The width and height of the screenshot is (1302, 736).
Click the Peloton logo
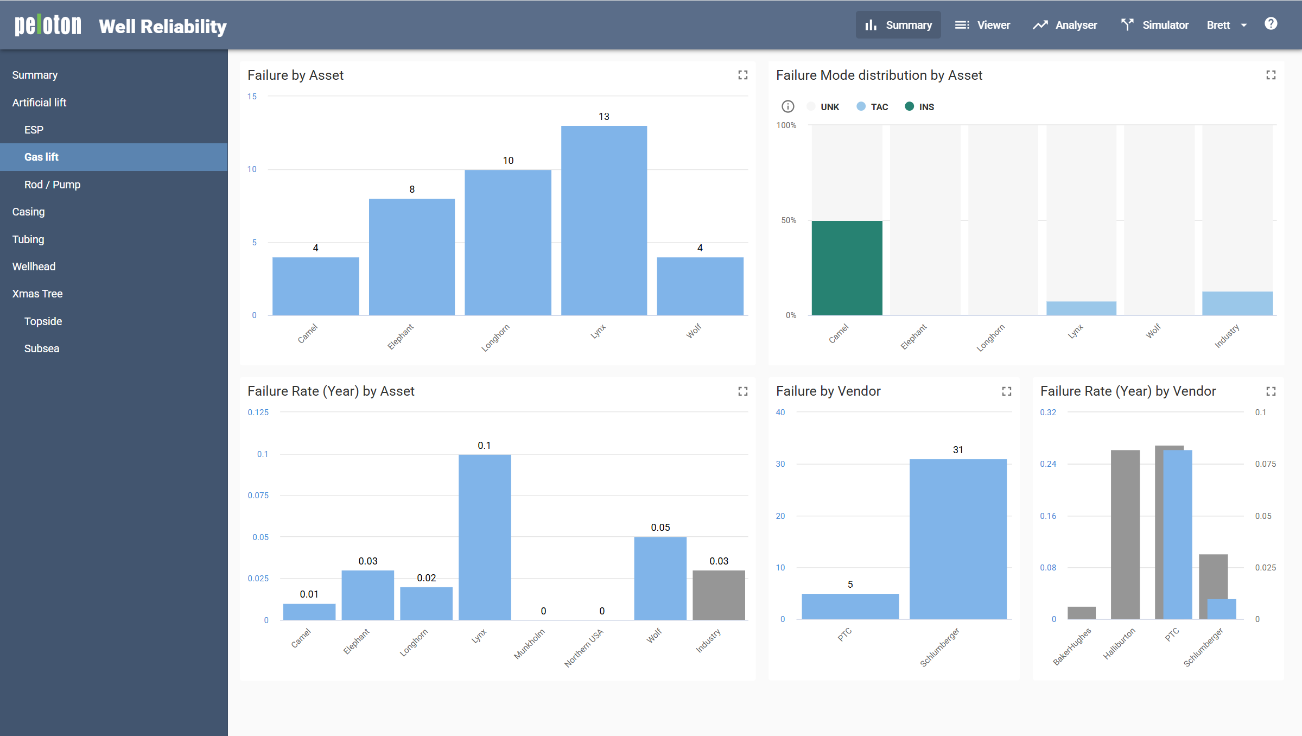click(x=48, y=25)
